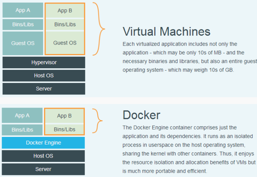Click text "The Docker Engine container comprises just the"

click(x=180, y=128)
